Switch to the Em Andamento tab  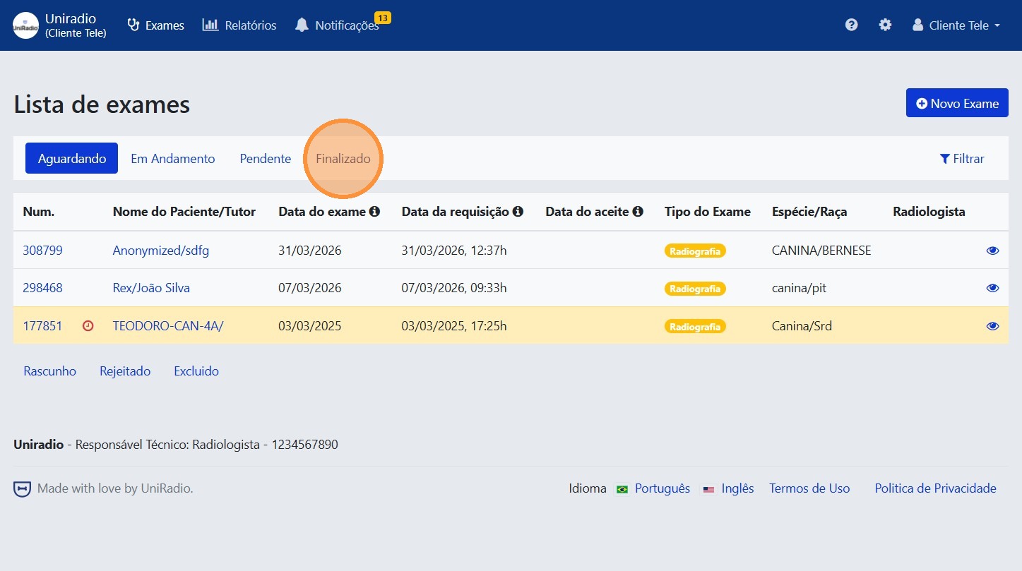tap(173, 159)
